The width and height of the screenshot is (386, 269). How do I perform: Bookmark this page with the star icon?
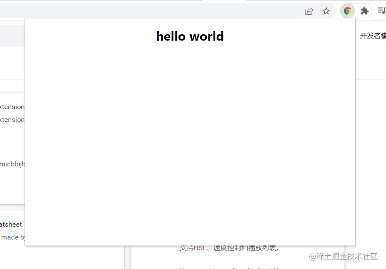click(x=326, y=11)
